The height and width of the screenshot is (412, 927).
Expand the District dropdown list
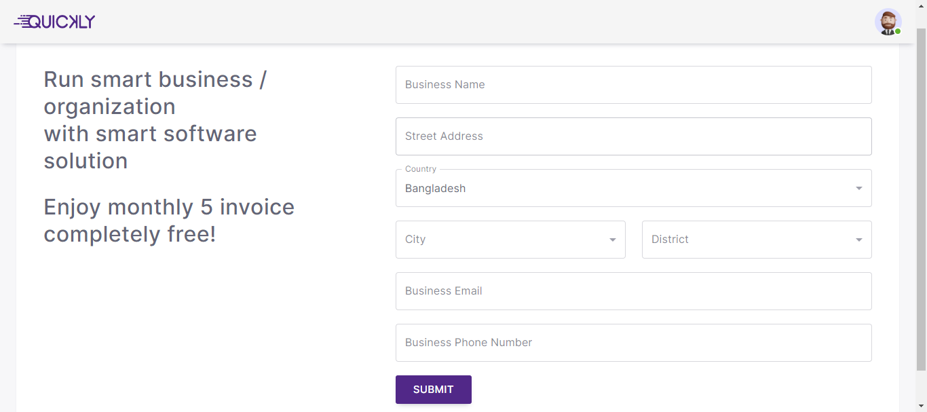(x=746, y=240)
